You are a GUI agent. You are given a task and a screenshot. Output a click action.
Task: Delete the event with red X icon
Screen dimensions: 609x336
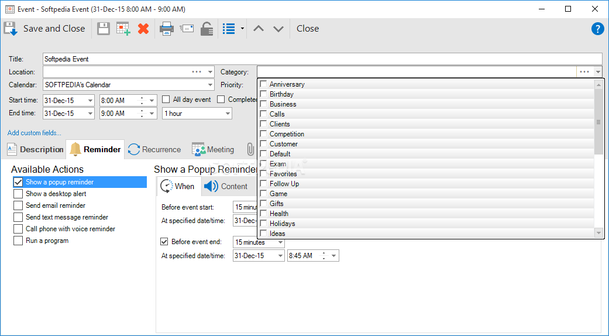coord(143,29)
